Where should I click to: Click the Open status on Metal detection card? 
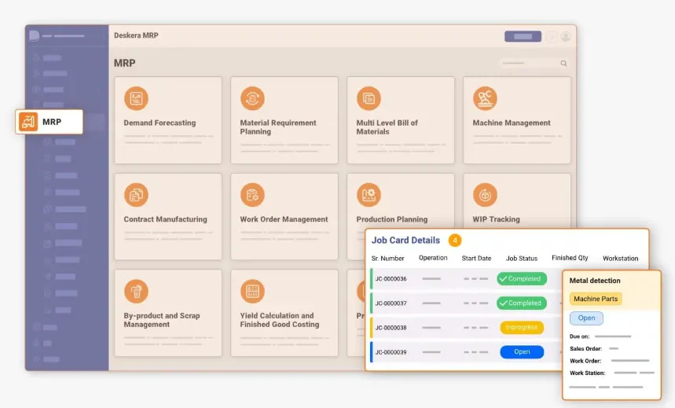[x=586, y=318]
